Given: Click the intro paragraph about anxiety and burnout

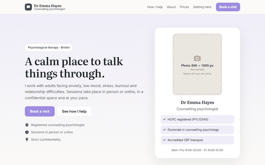Looking at the screenshot, I should click(x=84, y=92).
